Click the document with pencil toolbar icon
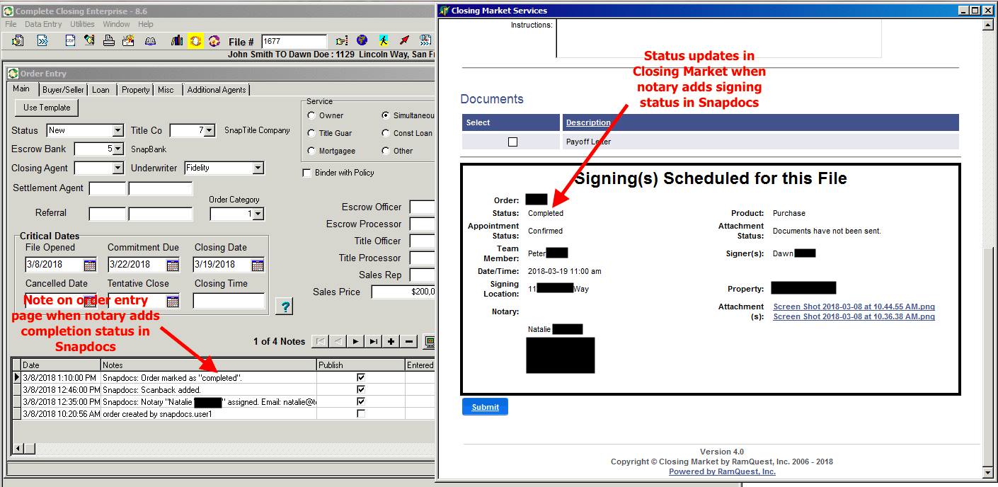Screen dimensions: 998x487 pos(90,41)
